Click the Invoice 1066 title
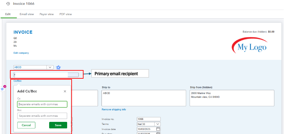Screen dimensions: 284x134 tap(23, 4)
